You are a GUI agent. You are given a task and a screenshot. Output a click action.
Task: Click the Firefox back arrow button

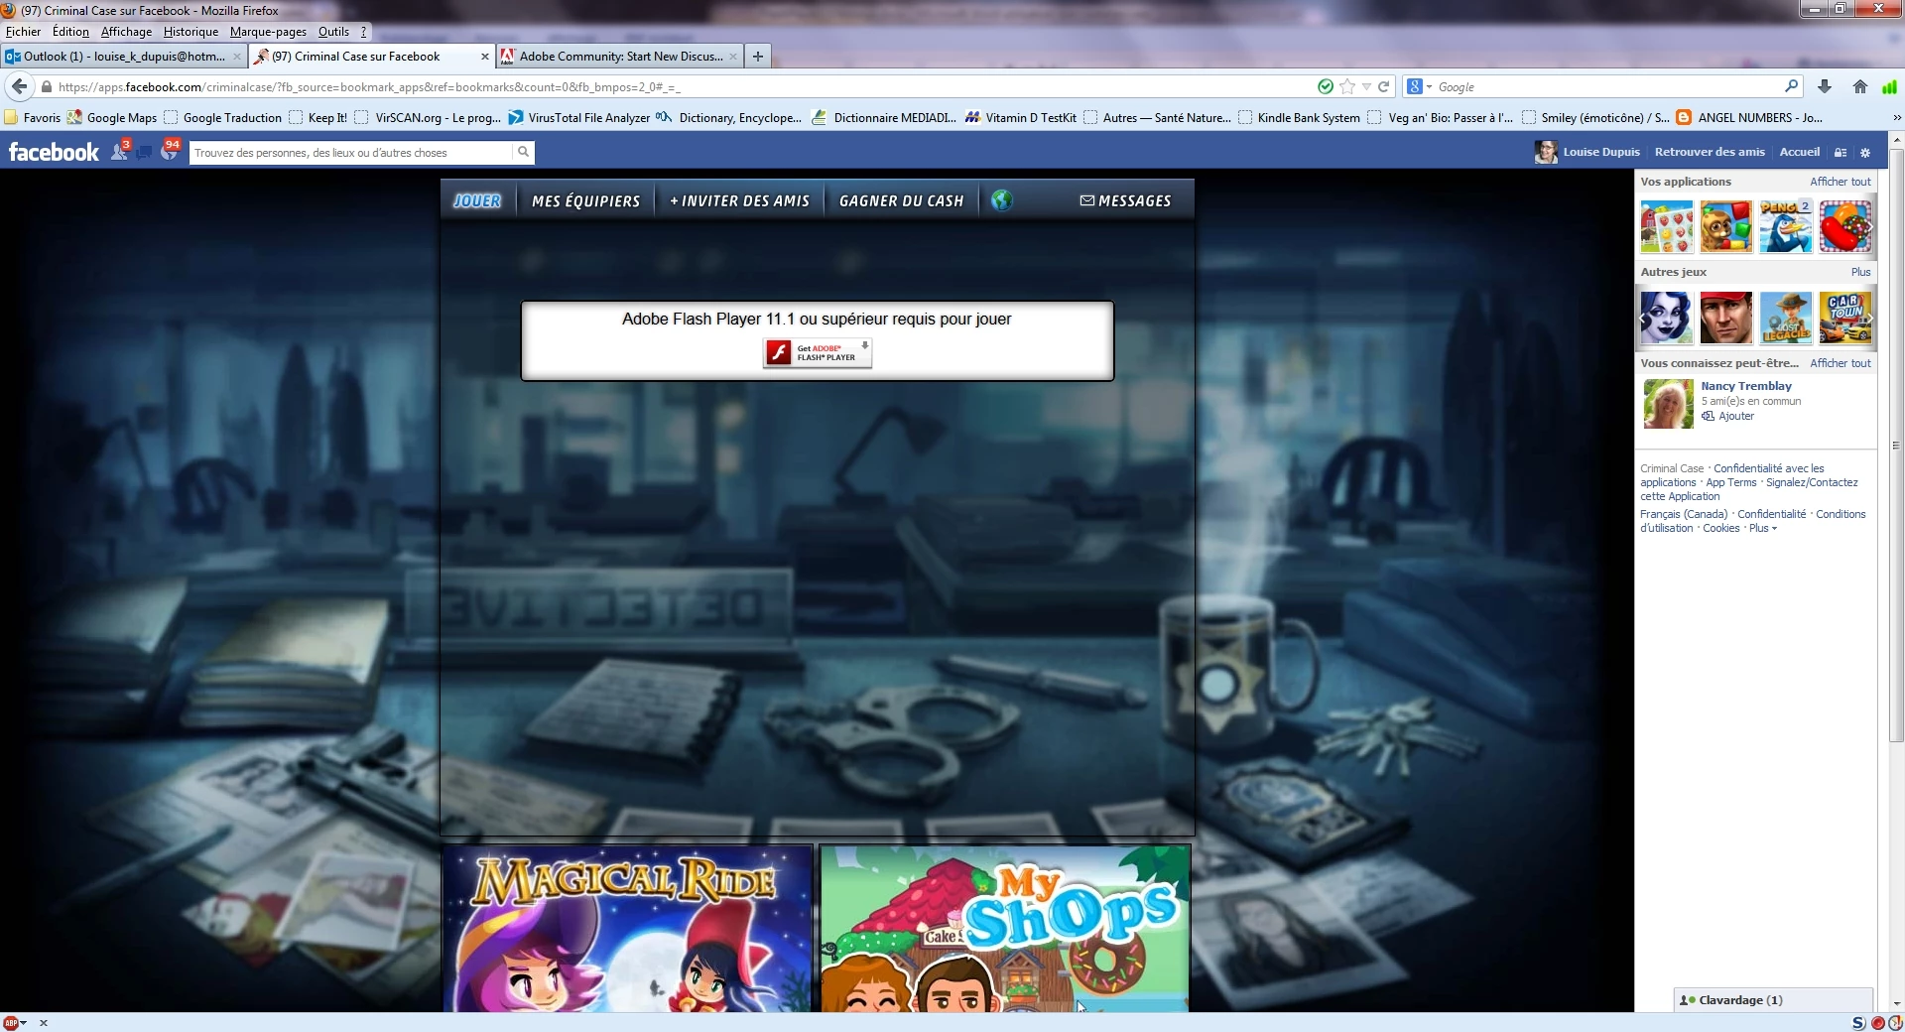pyautogui.click(x=19, y=86)
